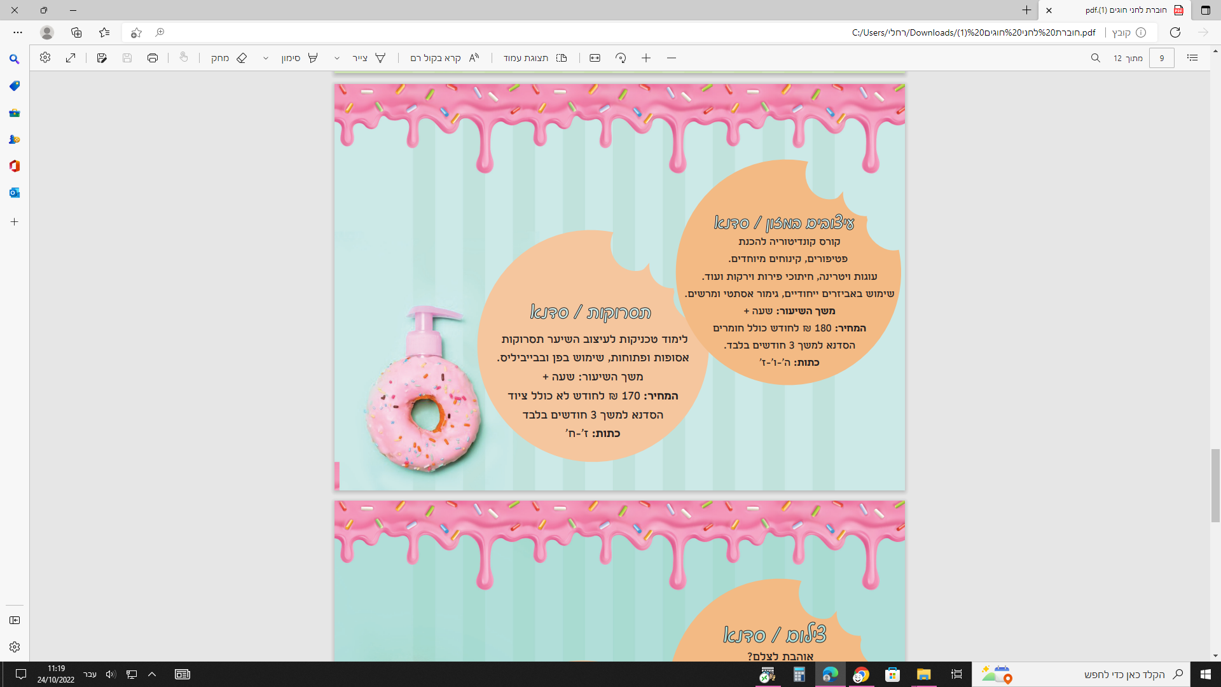The height and width of the screenshot is (687, 1221).
Task: Select the PDF browser tab
Action: tap(1126, 10)
